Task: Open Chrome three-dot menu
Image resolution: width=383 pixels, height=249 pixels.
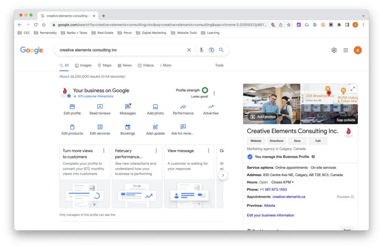Action: (363, 25)
